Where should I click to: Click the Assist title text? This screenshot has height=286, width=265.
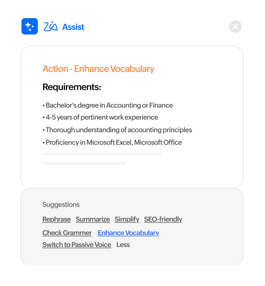coord(73,27)
